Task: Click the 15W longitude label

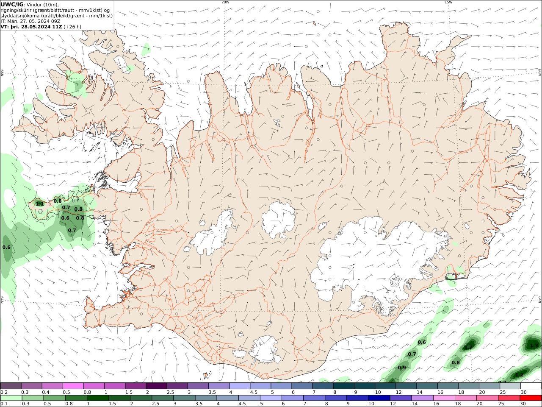Action: pyautogui.click(x=448, y=2)
